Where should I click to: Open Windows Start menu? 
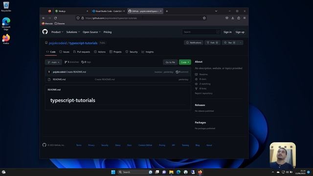point(113,172)
